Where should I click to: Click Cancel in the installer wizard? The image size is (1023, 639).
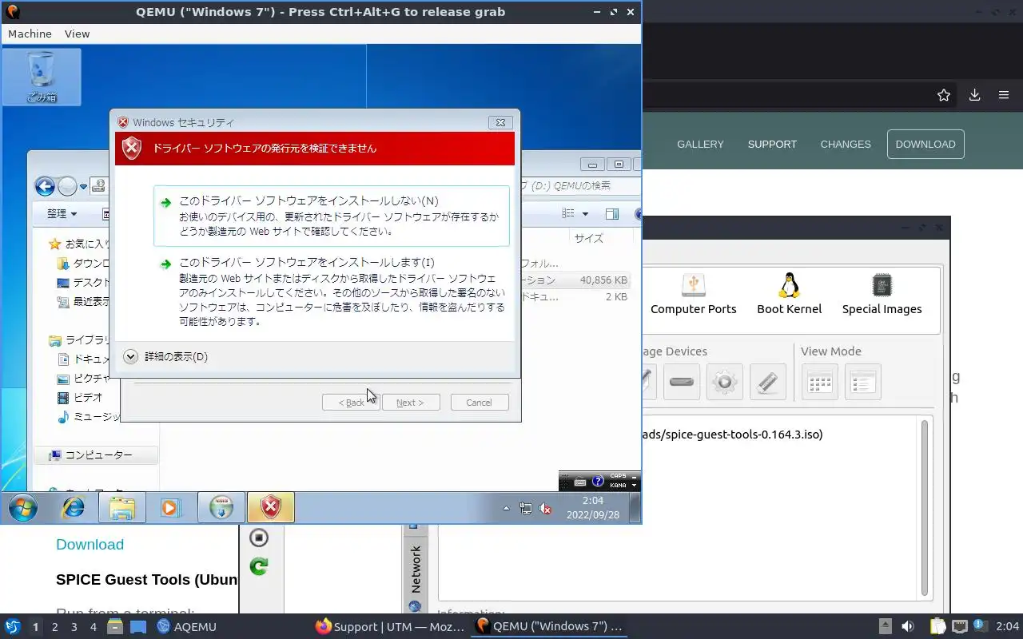pyautogui.click(x=479, y=403)
